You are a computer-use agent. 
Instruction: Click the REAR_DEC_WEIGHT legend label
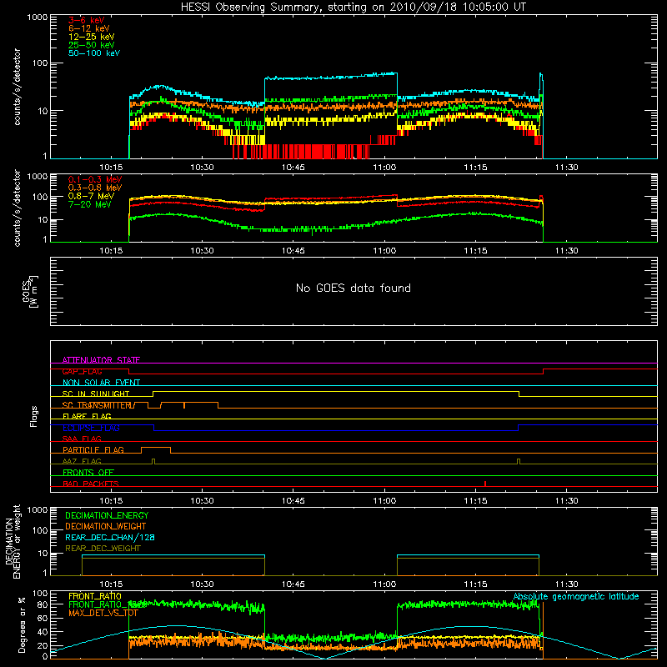pos(103,549)
